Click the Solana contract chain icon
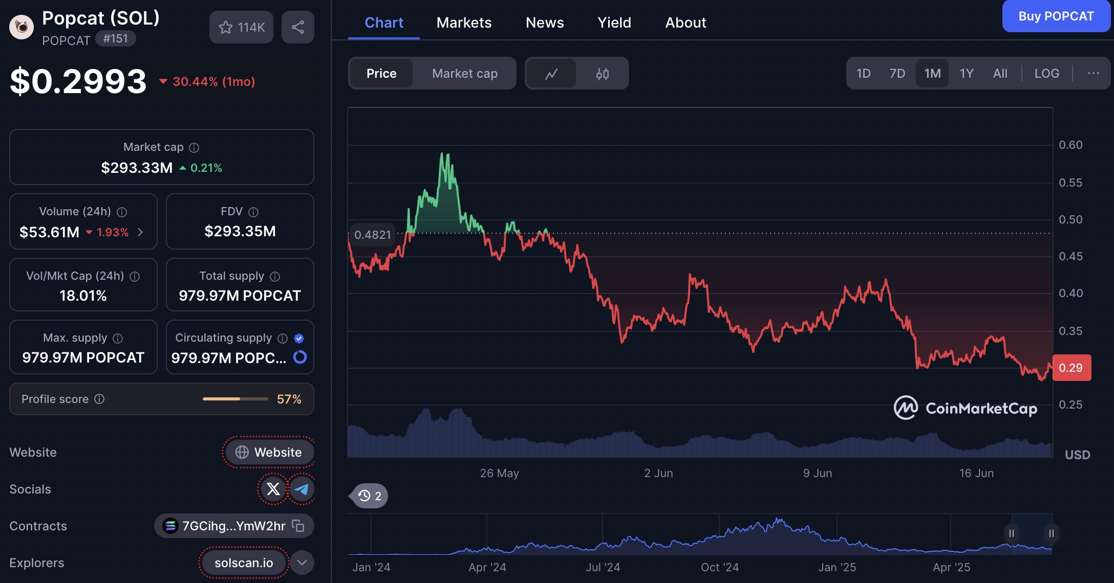 coord(170,526)
